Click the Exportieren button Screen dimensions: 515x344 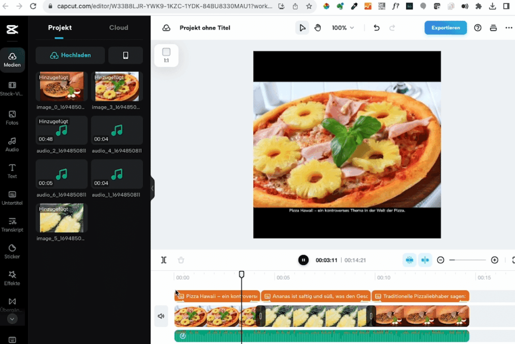click(446, 28)
